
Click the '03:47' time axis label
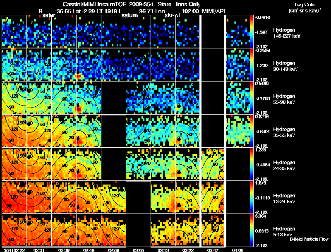(213, 250)
